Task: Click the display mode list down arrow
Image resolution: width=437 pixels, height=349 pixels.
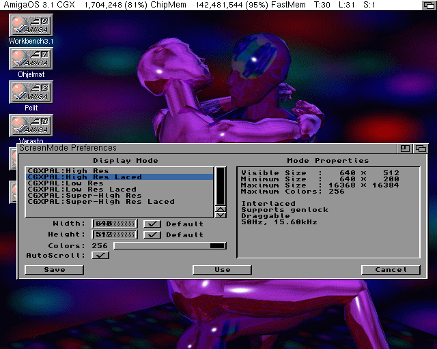Action: coord(221,215)
